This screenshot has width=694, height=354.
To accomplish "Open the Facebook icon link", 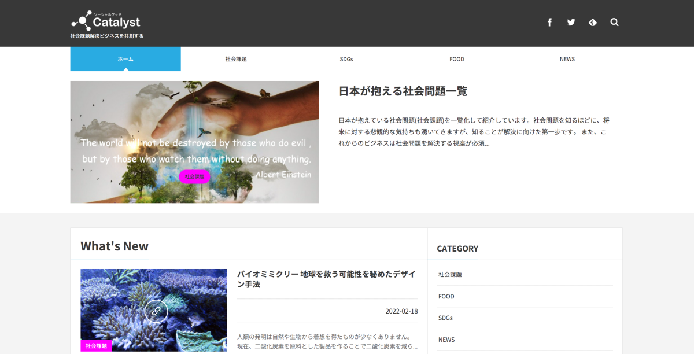I will click(x=549, y=23).
